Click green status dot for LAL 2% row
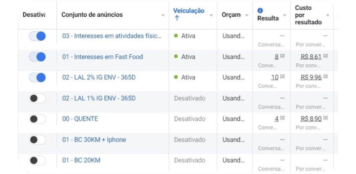 click(176, 77)
